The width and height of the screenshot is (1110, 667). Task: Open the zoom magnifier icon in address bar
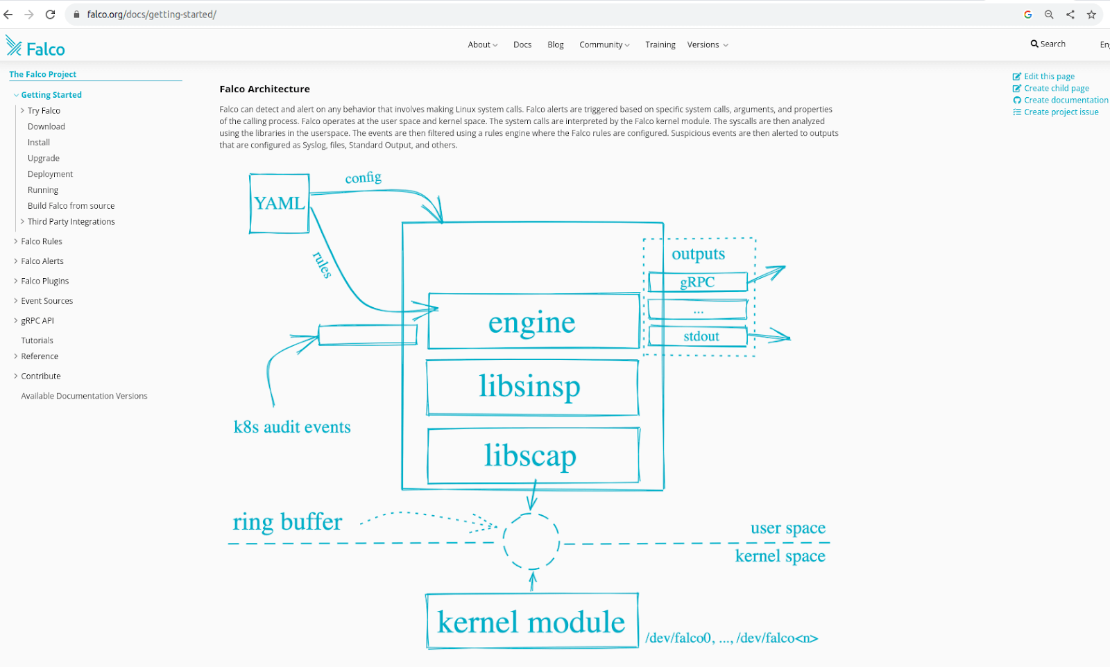[1049, 15]
